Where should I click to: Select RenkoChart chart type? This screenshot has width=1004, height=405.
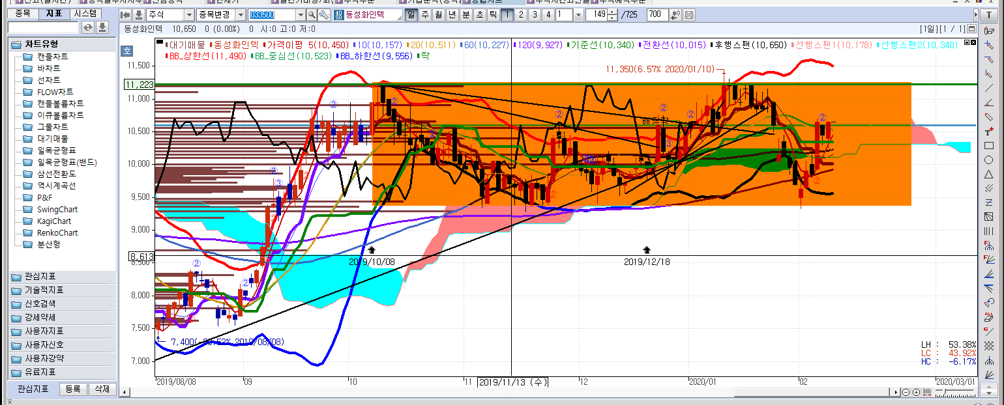tap(57, 232)
